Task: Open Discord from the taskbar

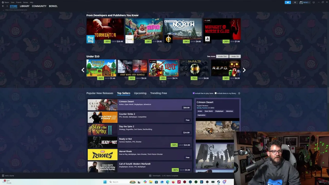Action: click(224, 182)
